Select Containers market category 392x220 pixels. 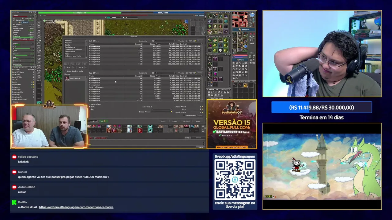click(70, 47)
